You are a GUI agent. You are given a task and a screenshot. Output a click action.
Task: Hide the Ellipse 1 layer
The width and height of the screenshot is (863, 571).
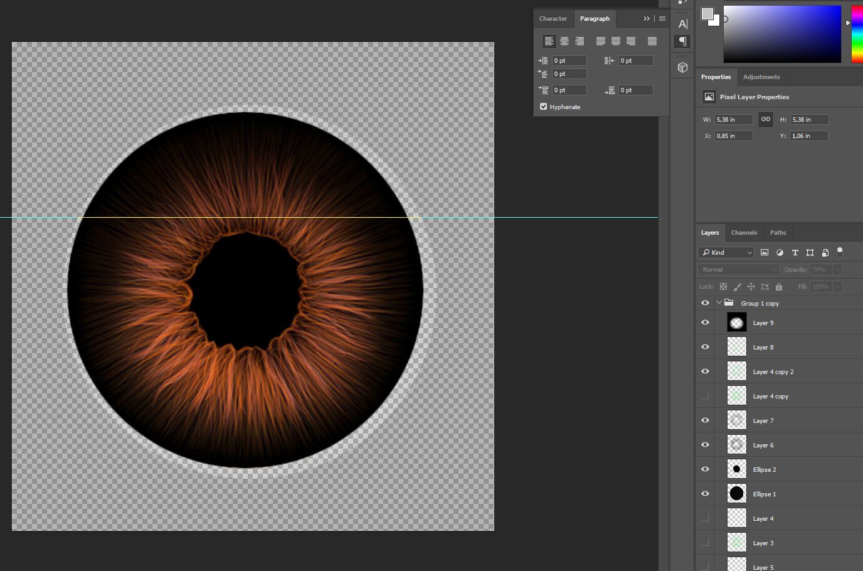(705, 494)
